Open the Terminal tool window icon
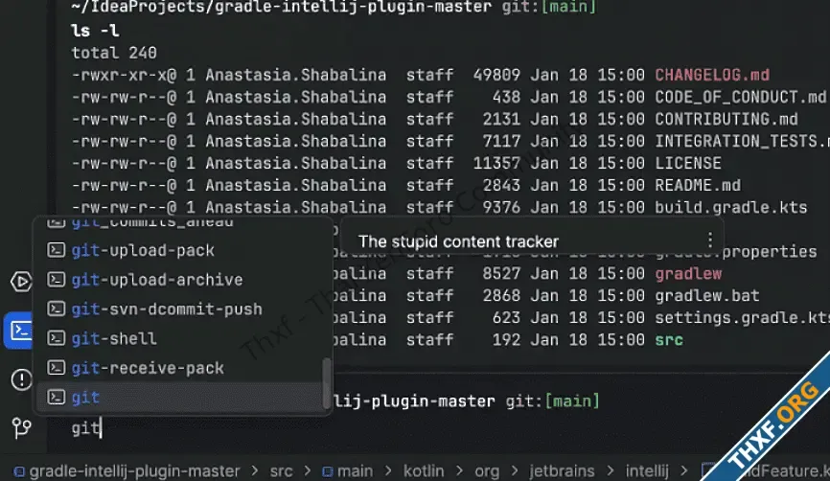Image resolution: width=830 pixels, height=481 pixels. [20, 331]
